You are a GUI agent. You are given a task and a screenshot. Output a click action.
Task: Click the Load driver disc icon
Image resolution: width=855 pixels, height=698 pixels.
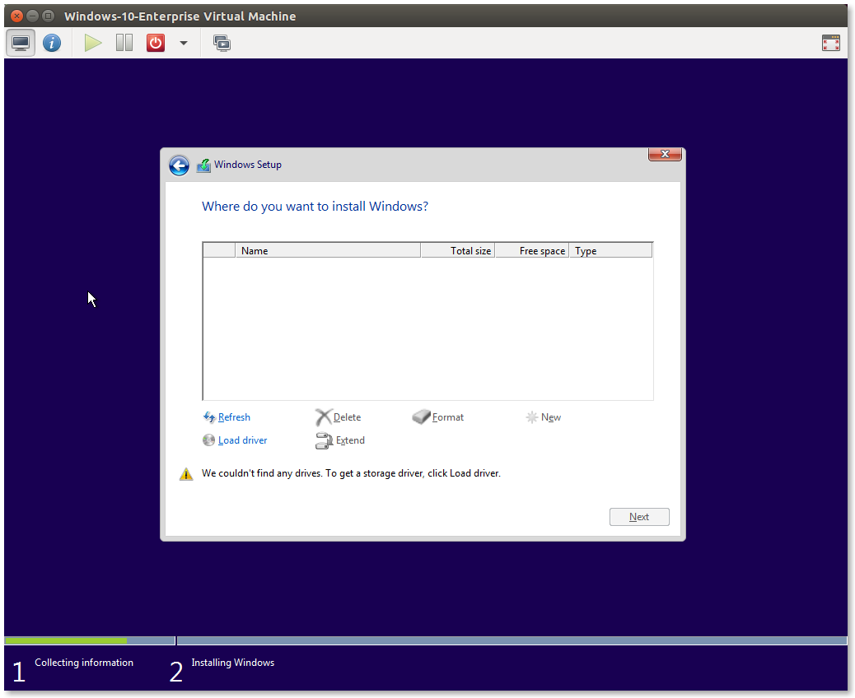click(x=209, y=440)
